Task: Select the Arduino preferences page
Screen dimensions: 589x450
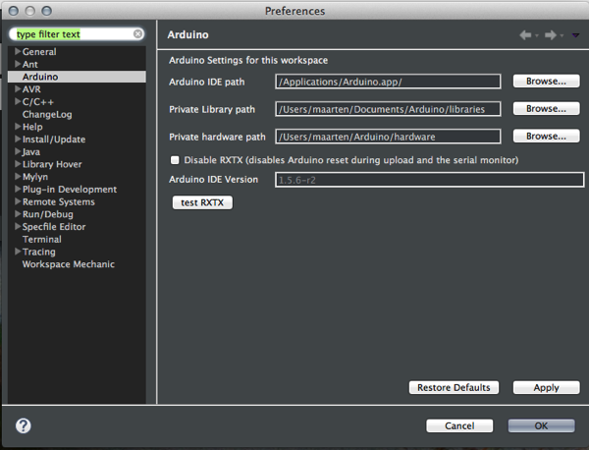Action: 77,77
